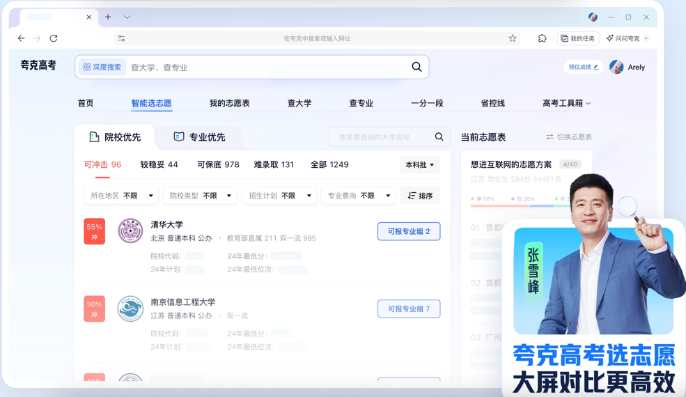Click 可报专业组 7 for 南京信息工程大学
Image resolution: width=686 pixels, height=397 pixels.
click(409, 309)
